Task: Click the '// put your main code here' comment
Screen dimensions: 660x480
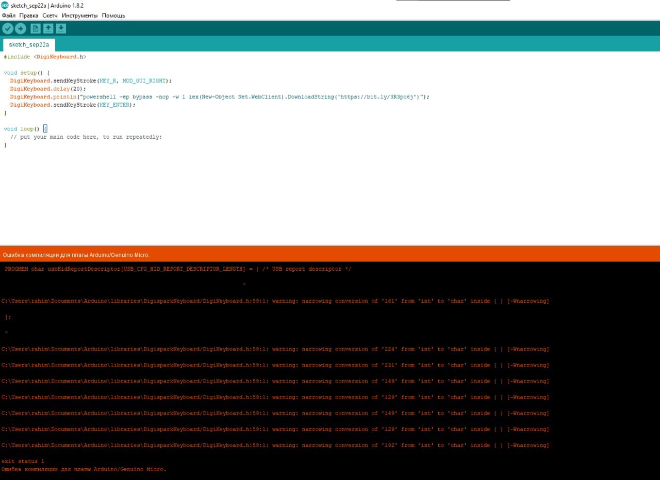Action: coord(86,137)
